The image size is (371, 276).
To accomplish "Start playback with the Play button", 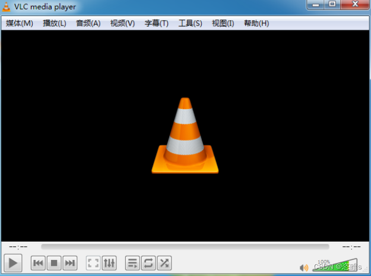I will click(13, 263).
